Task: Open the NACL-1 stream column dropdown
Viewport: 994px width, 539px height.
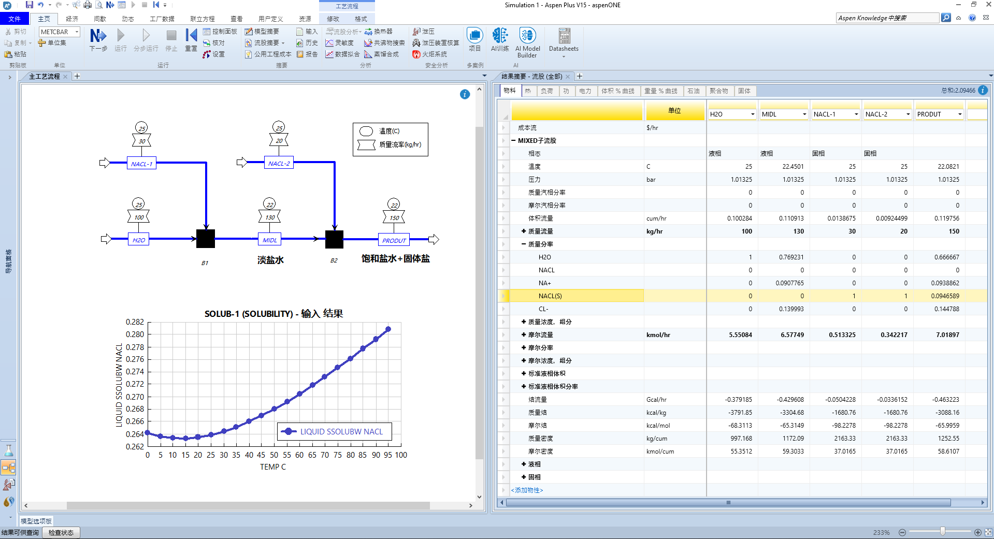Action: pos(856,114)
